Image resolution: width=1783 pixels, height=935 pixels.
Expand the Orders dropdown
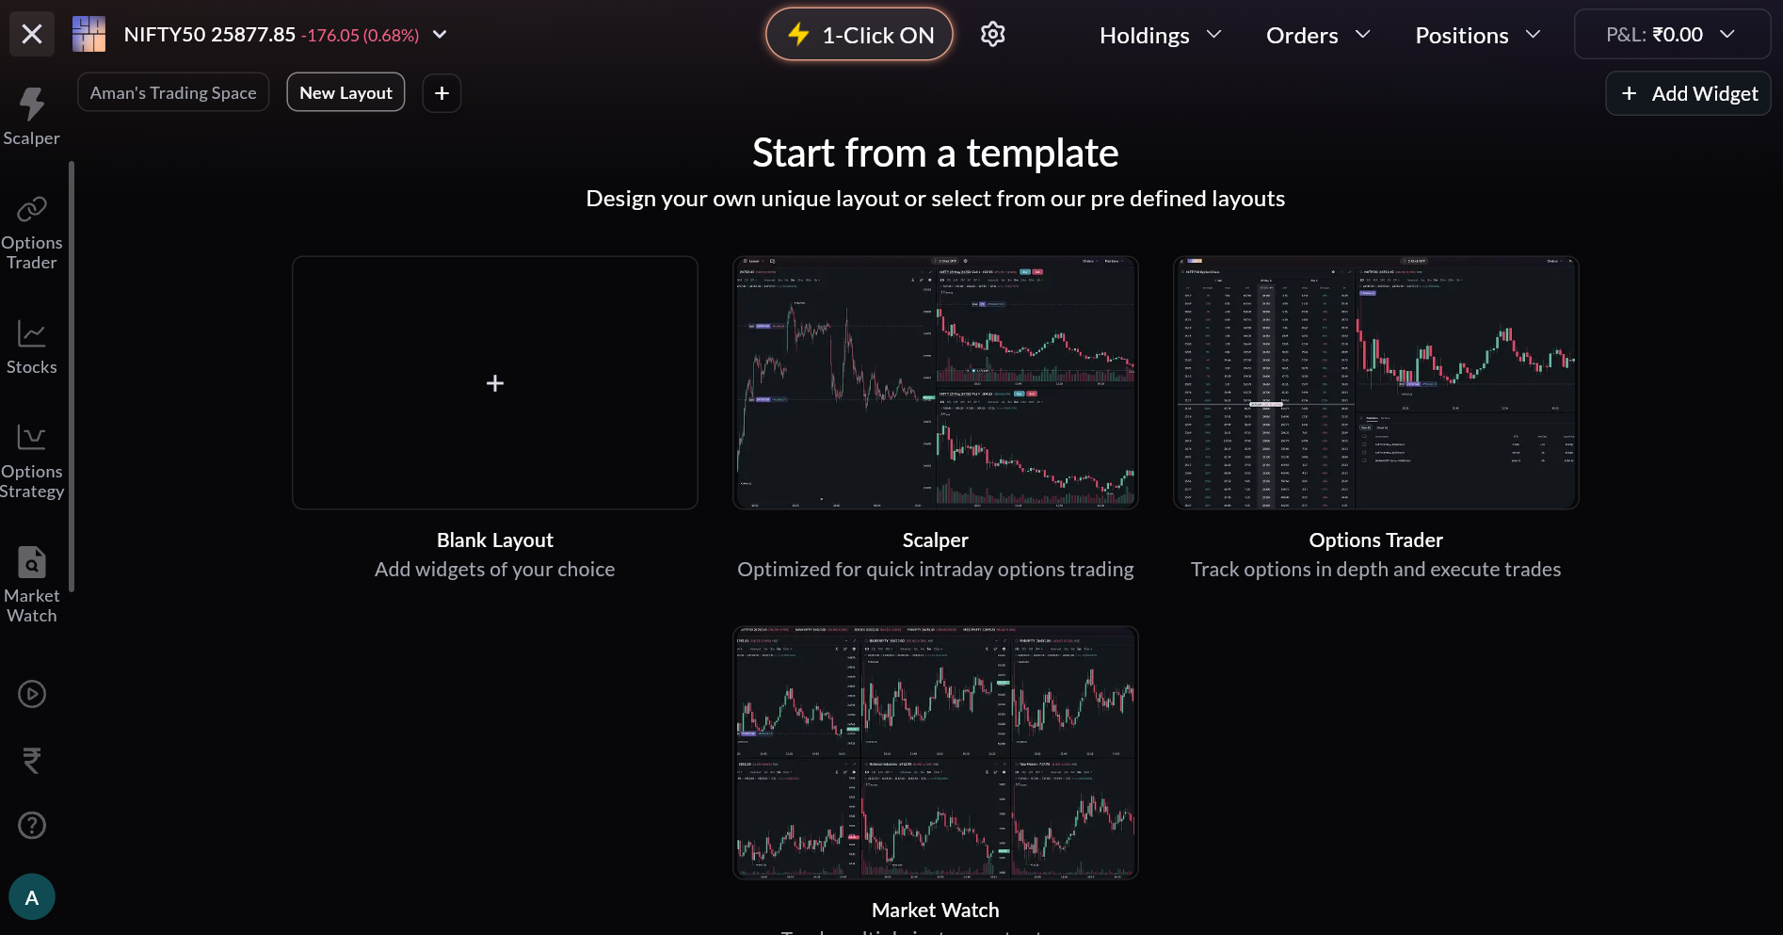(1317, 35)
